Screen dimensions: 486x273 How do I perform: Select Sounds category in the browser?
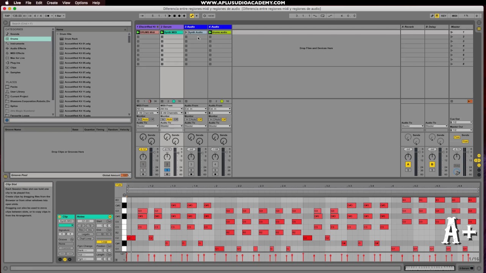[x=15, y=34]
